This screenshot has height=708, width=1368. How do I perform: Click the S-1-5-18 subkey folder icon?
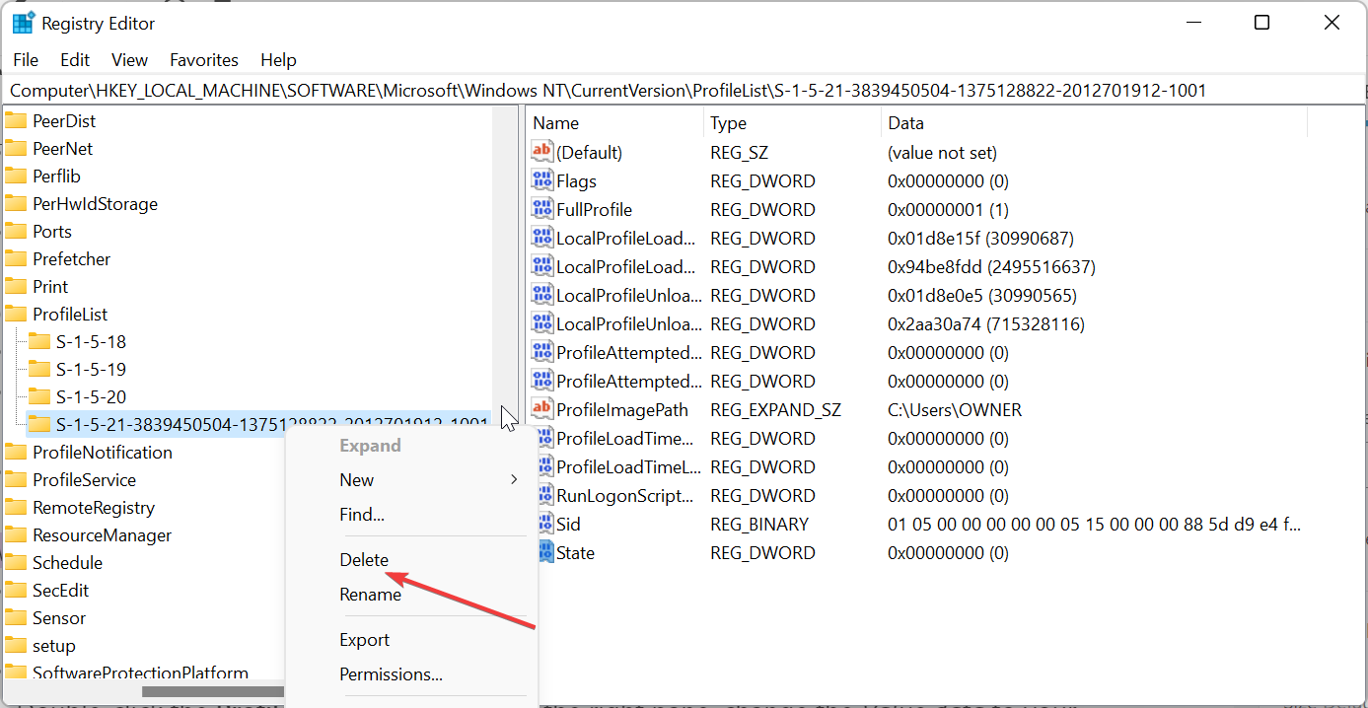click(x=39, y=342)
